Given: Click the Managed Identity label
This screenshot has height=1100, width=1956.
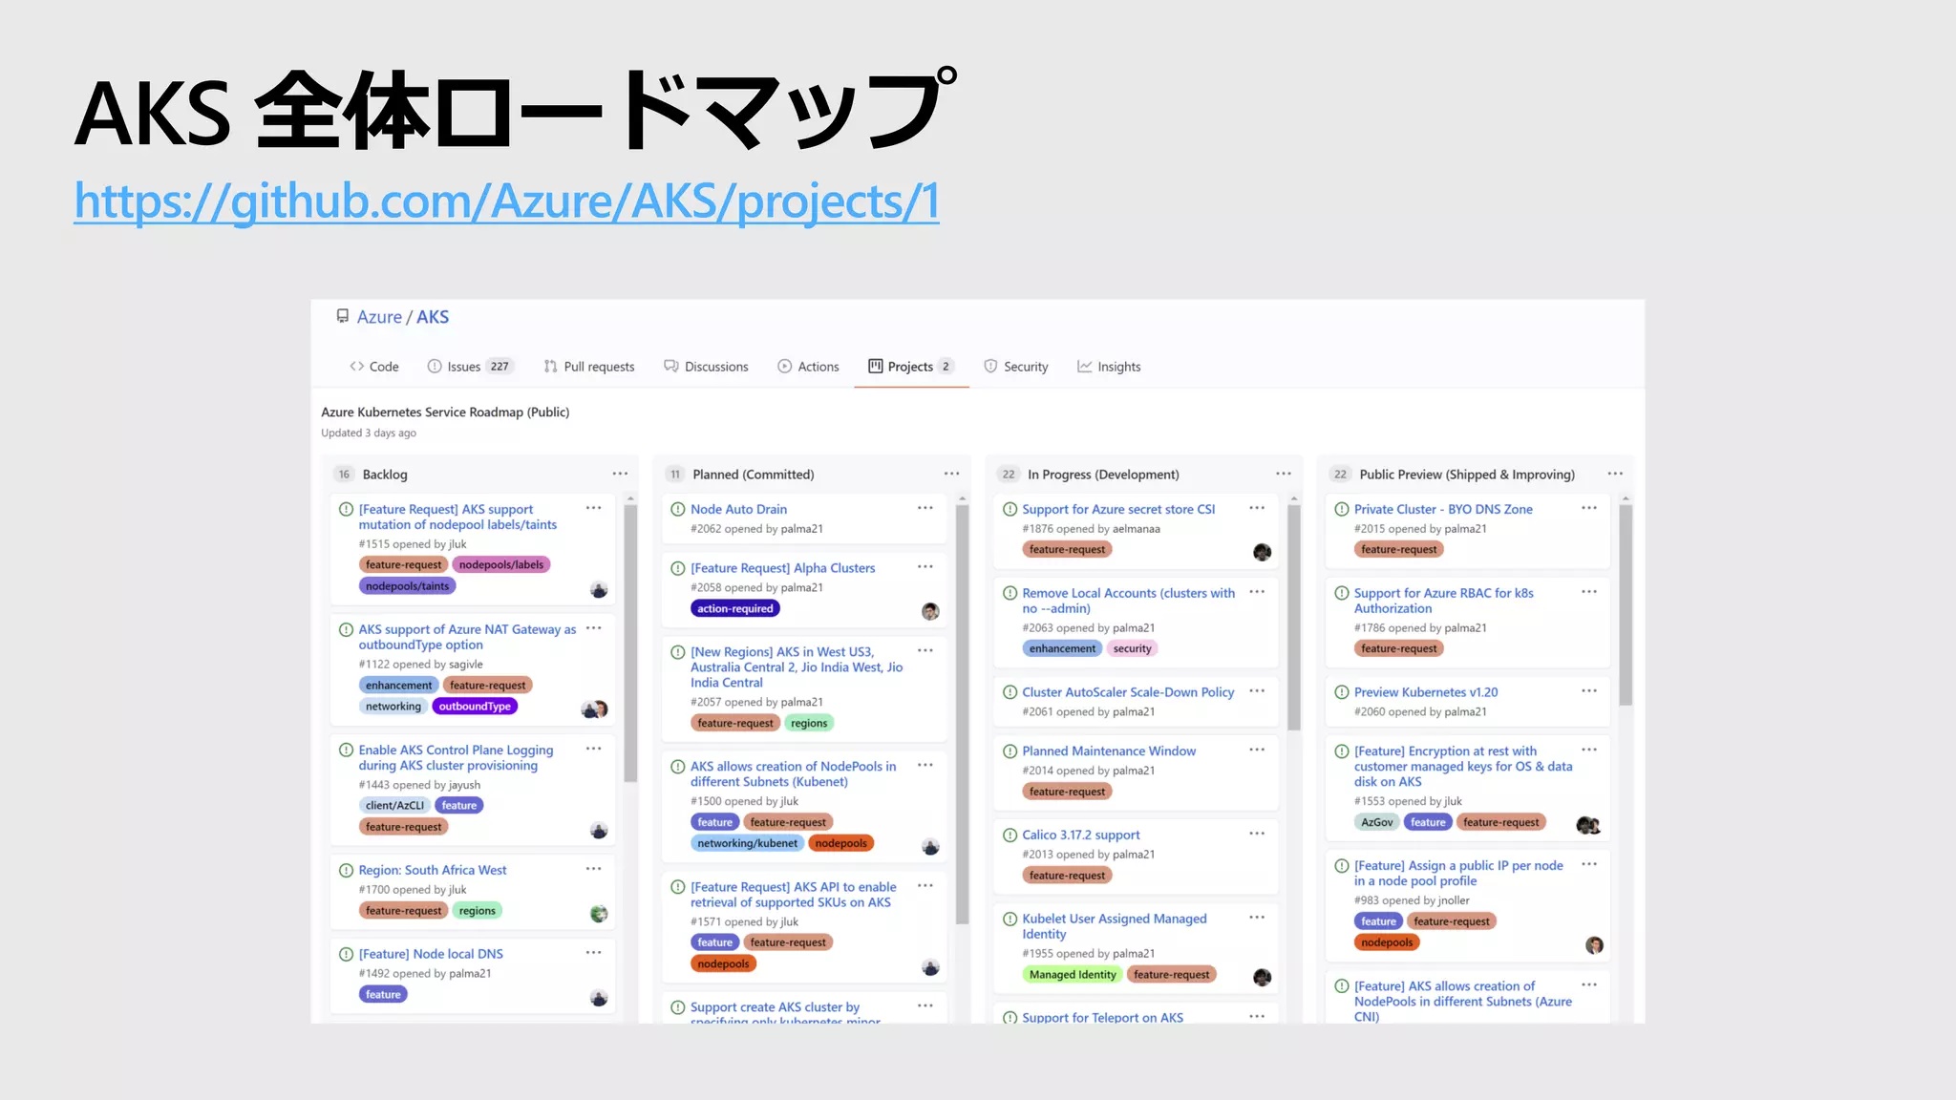Looking at the screenshot, I should [x=1072, y=975].
